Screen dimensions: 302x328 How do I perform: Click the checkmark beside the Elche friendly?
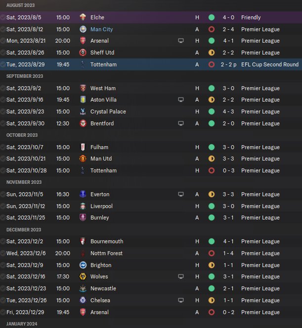tap(3, 17)
